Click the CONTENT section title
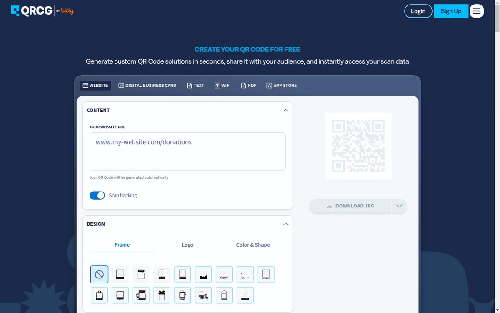 point(98,111)
